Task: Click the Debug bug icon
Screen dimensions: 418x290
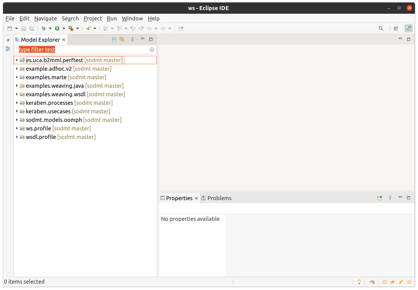Action: pyautogui.click(x=44, y=28)
